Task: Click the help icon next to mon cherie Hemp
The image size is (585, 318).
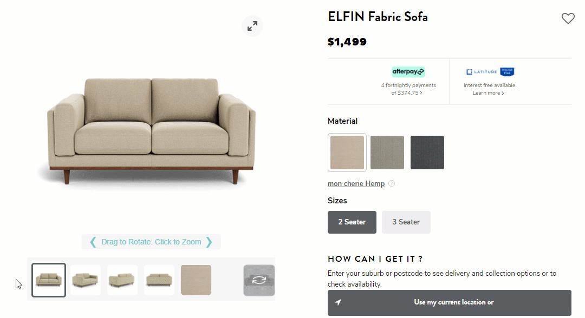Action: pyautogui.click(x=391, y=183)
